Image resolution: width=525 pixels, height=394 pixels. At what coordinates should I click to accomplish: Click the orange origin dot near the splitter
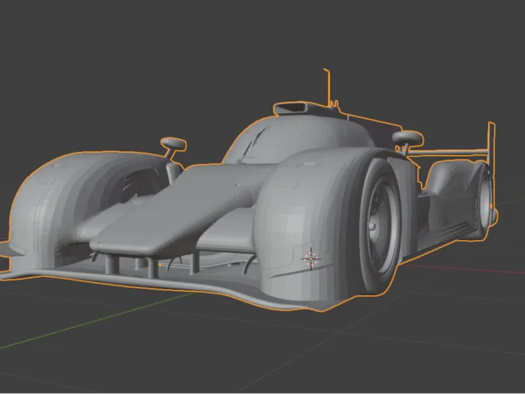click(x=160, y=265)
